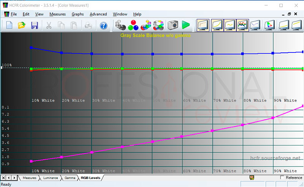The image size is (304, 187).
Task: Toggle the luminance curve graph monitor icon
Action: pos(217,25)
